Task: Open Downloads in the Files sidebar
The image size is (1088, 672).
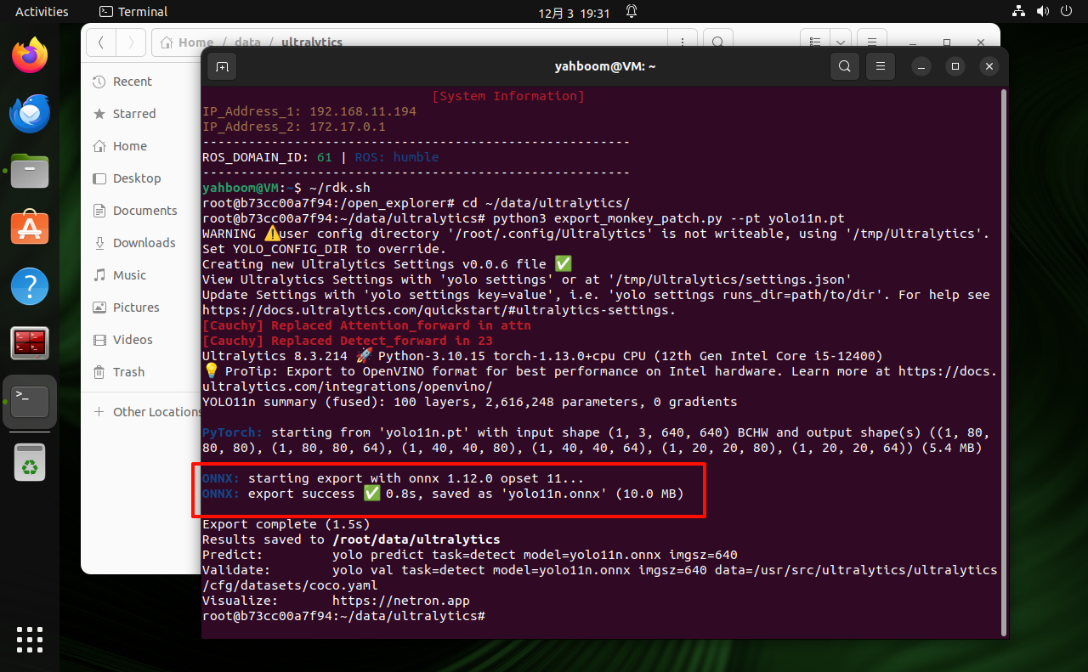Action: (140, 243)
